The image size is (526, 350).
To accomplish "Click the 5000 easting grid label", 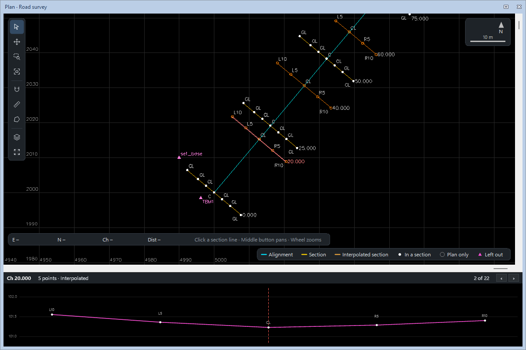I will (220, 260).
